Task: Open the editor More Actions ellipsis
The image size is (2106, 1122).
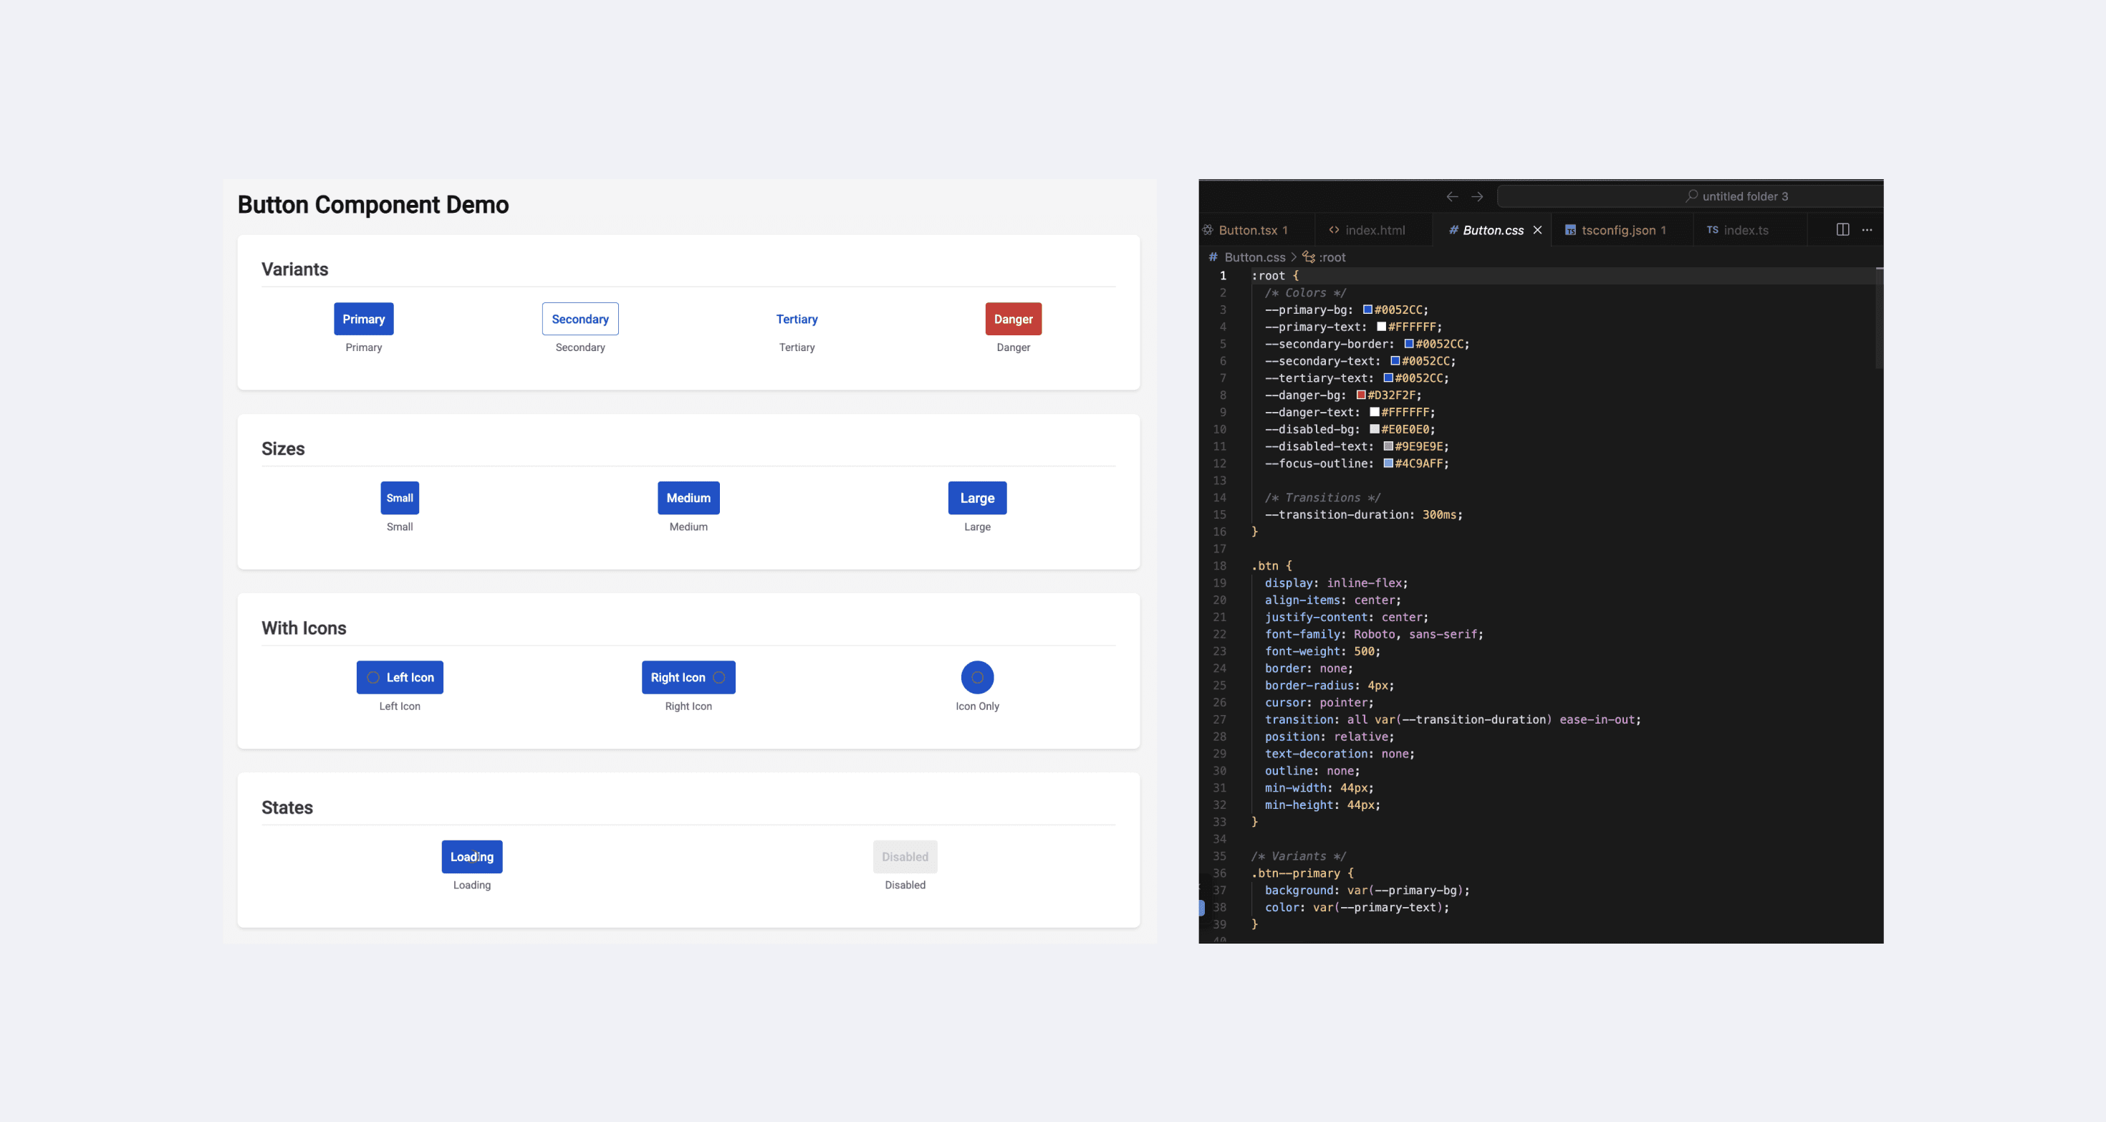Action: click(1867, 230)
